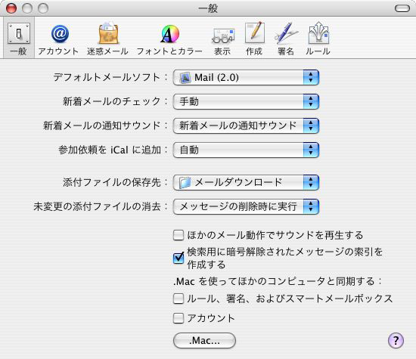The height and width of the screenshot is (359, 416).
Task: Open the アカウント (Accounts) preferences icon
Action: pos(58,39)
